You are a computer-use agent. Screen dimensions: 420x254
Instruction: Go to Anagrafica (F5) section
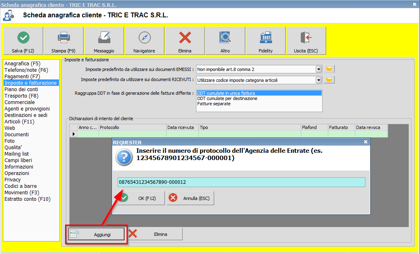click(x=22, y=63)
